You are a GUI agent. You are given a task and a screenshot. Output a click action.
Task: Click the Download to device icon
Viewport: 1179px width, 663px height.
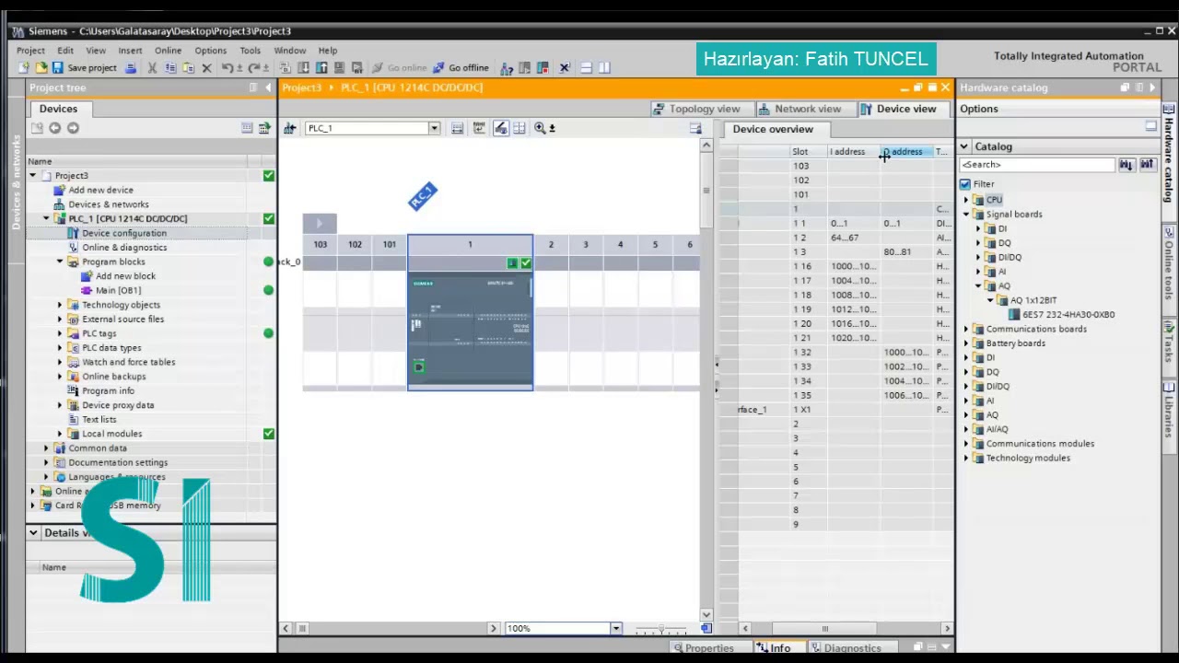coord(304,67)
